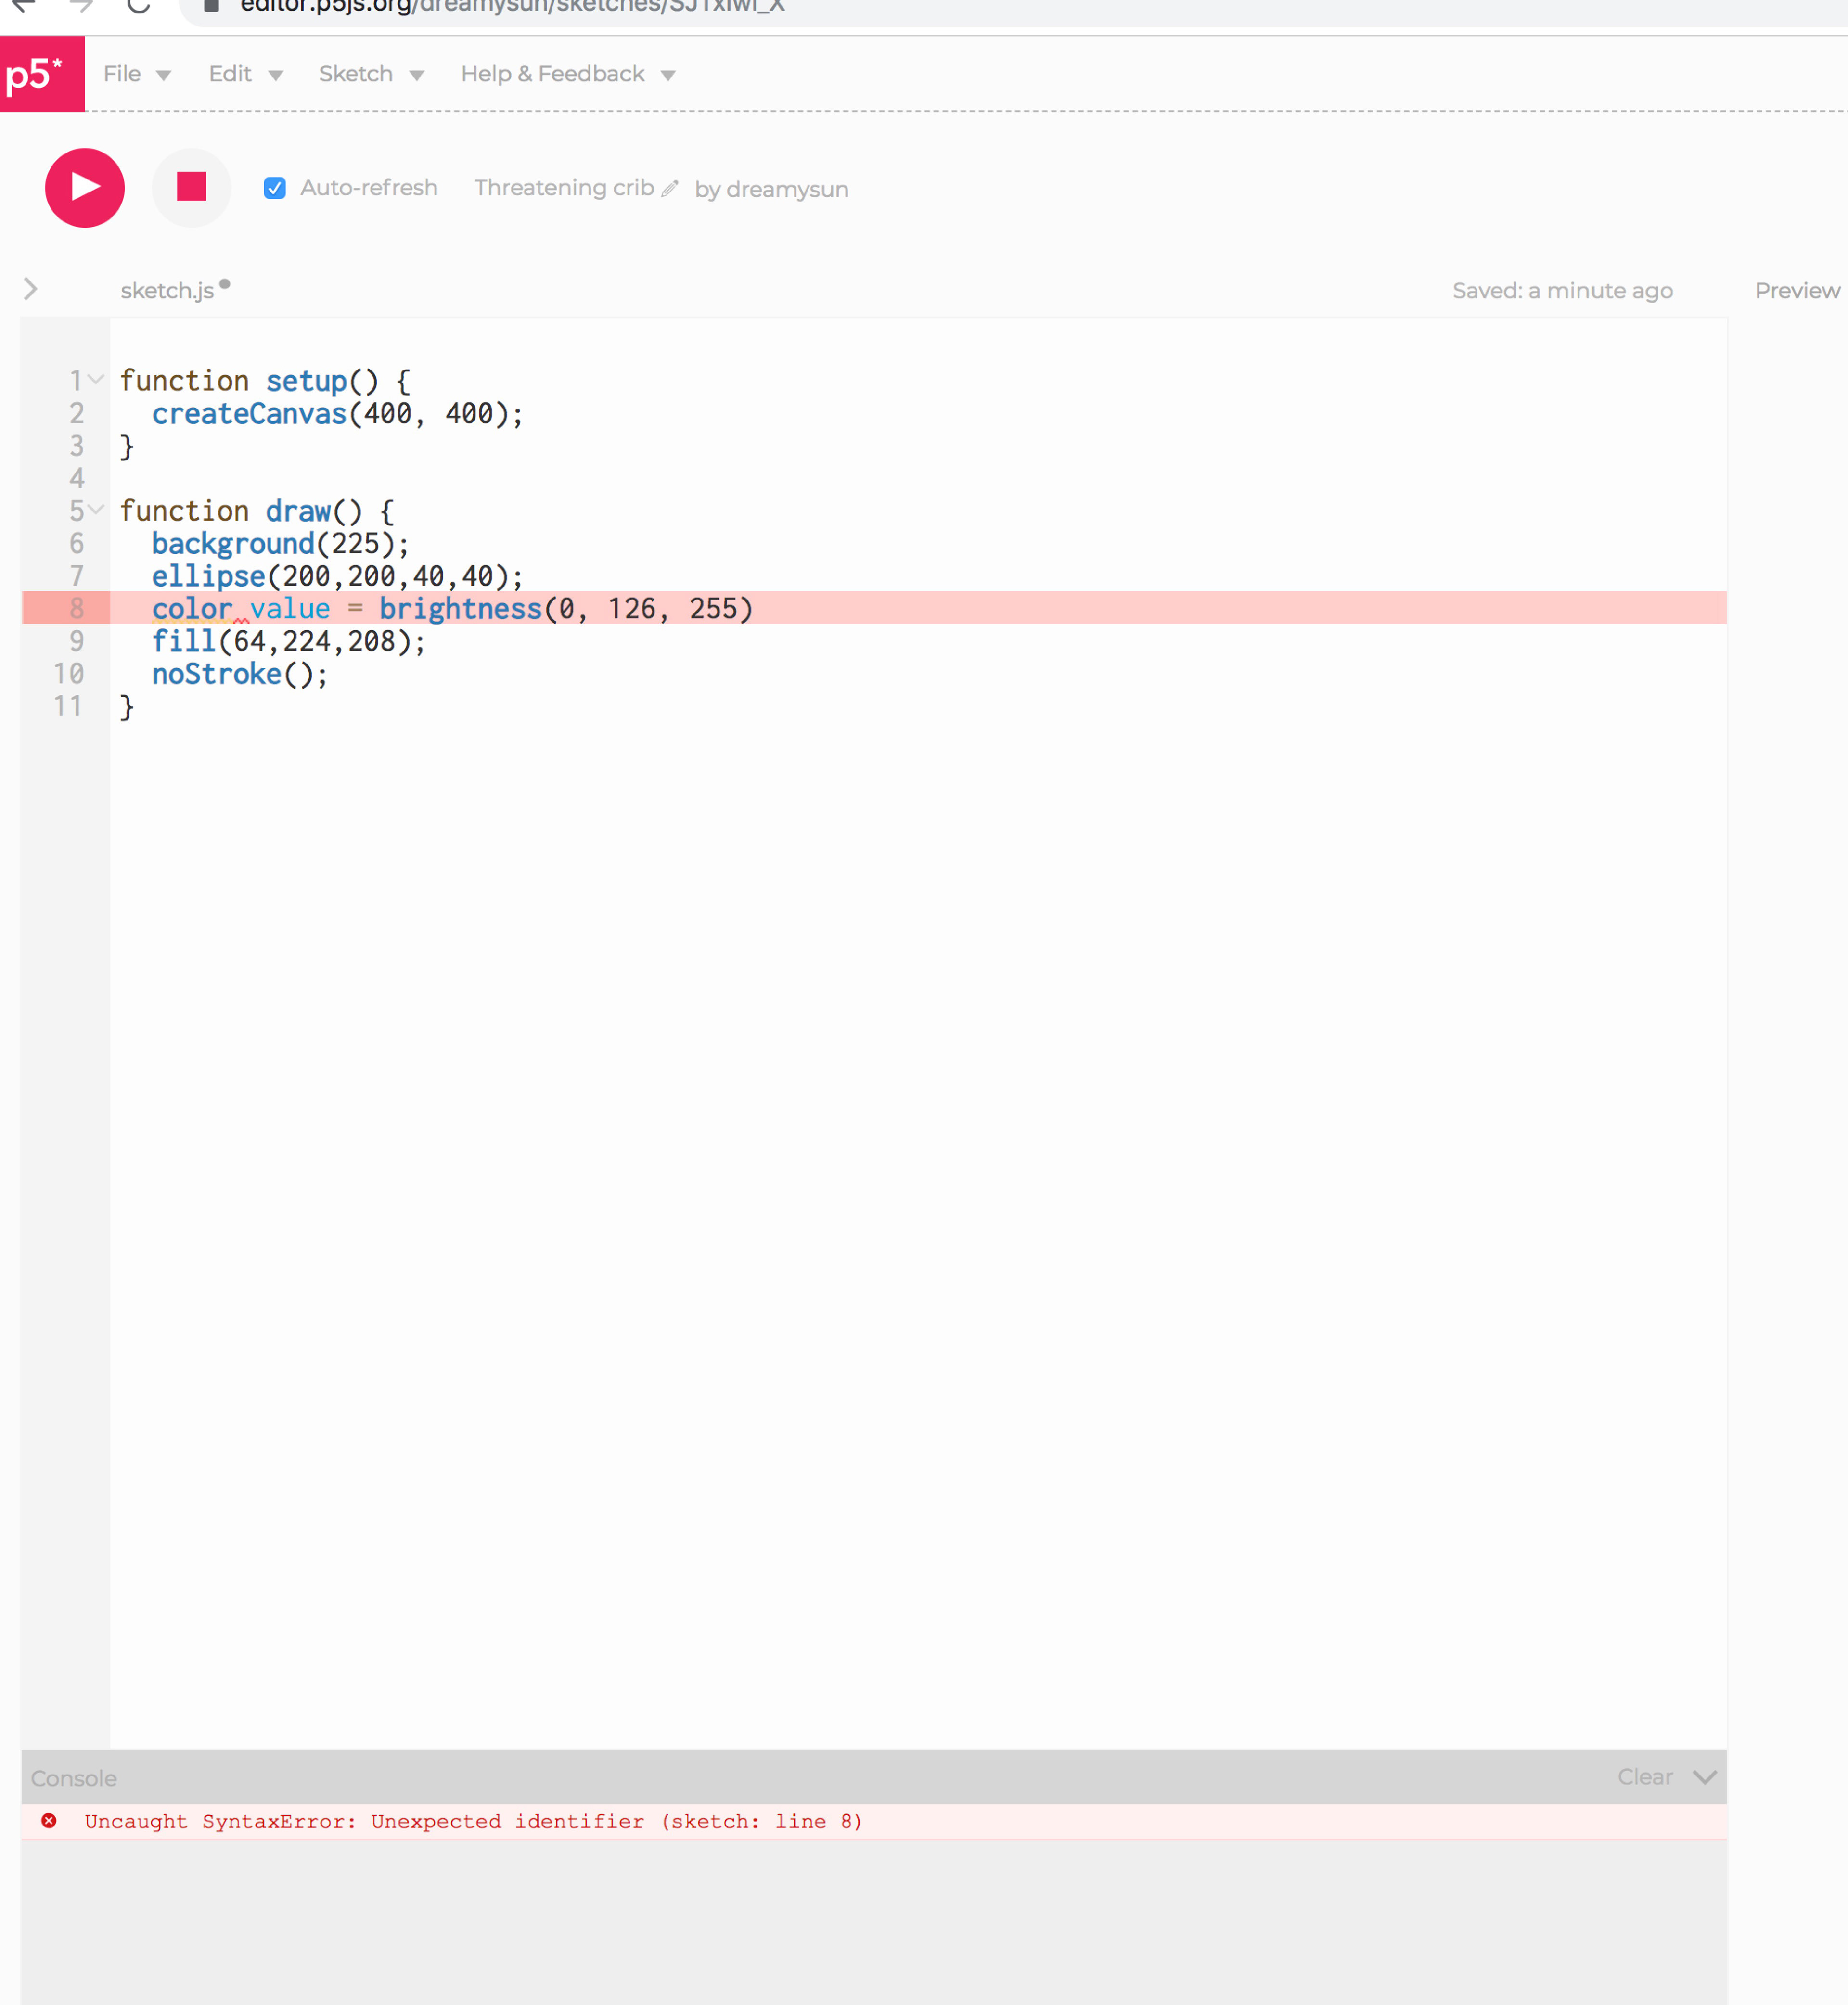Click the p5* logo icon

[x=41, y=74]
